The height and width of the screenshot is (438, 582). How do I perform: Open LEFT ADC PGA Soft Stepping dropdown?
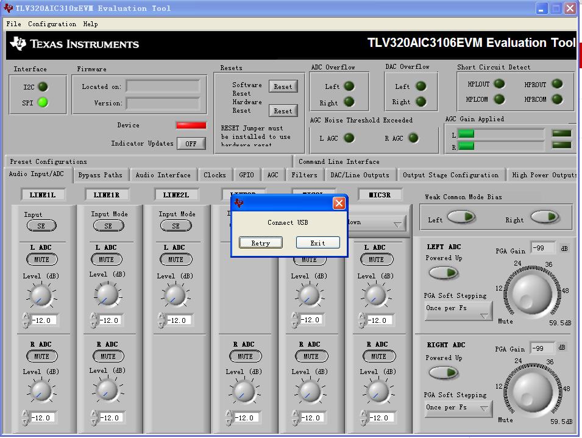pyautogui.click(x=458, y=311)
